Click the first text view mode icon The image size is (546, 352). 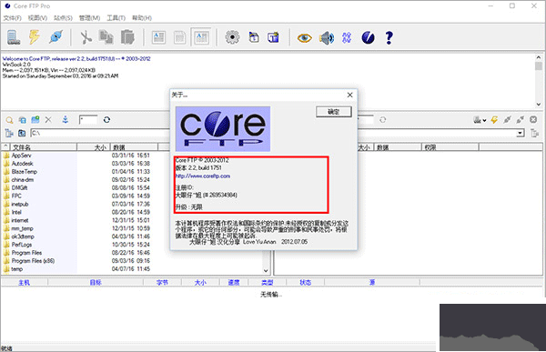158,37
